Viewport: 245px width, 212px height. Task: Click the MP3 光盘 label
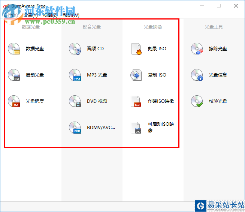[x=97, y=75]
